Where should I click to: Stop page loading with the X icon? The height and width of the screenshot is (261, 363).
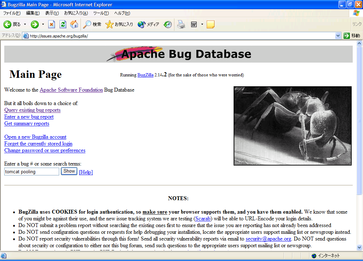pos(51,24)
